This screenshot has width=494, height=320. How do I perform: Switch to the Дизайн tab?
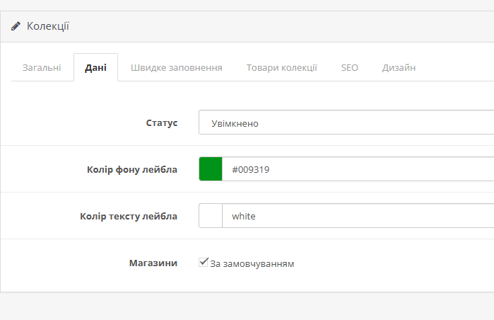click(399, 67)
